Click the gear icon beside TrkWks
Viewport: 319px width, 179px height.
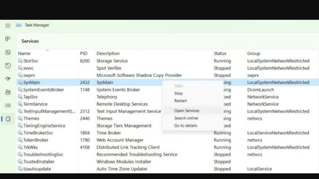click(20, 147)
